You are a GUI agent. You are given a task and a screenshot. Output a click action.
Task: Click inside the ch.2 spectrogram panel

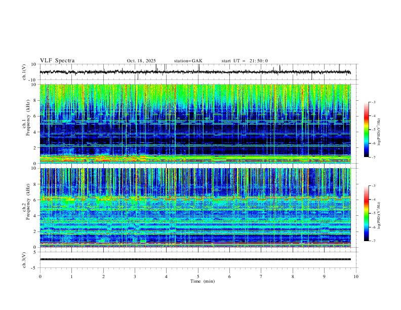[x=195, y=208]
